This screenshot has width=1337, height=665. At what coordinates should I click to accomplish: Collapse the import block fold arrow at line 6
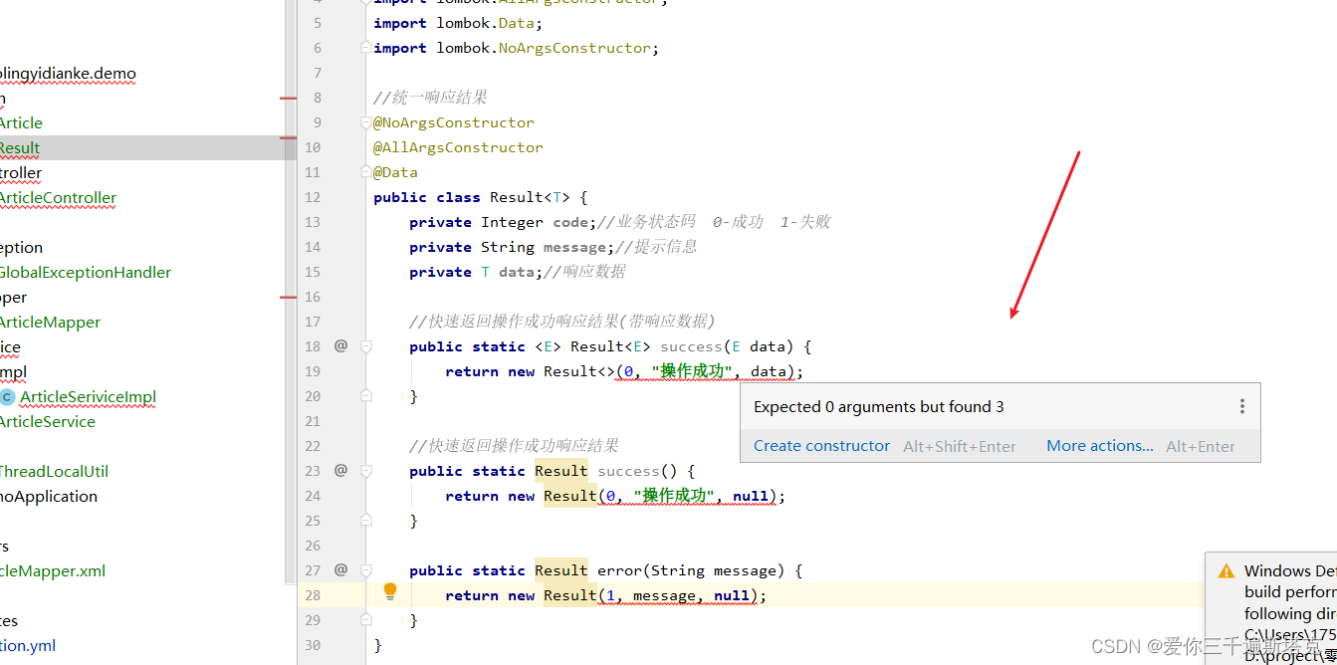[x=364, y=47]
